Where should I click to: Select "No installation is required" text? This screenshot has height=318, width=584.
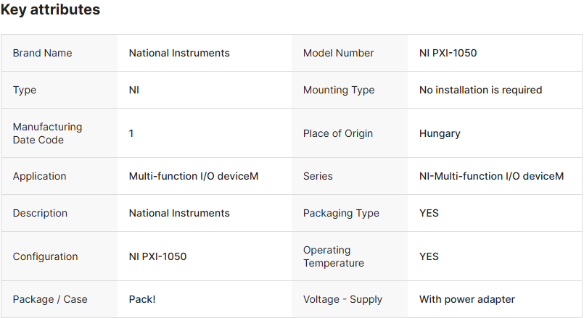pyautogui.click(x=480, y=90)
